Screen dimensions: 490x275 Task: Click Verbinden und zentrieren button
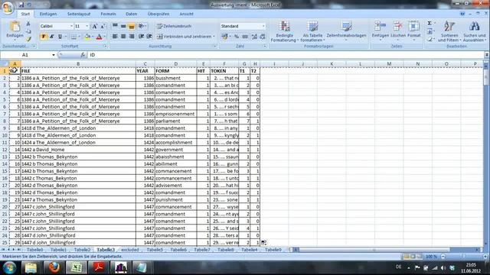[x=185, y=37]
